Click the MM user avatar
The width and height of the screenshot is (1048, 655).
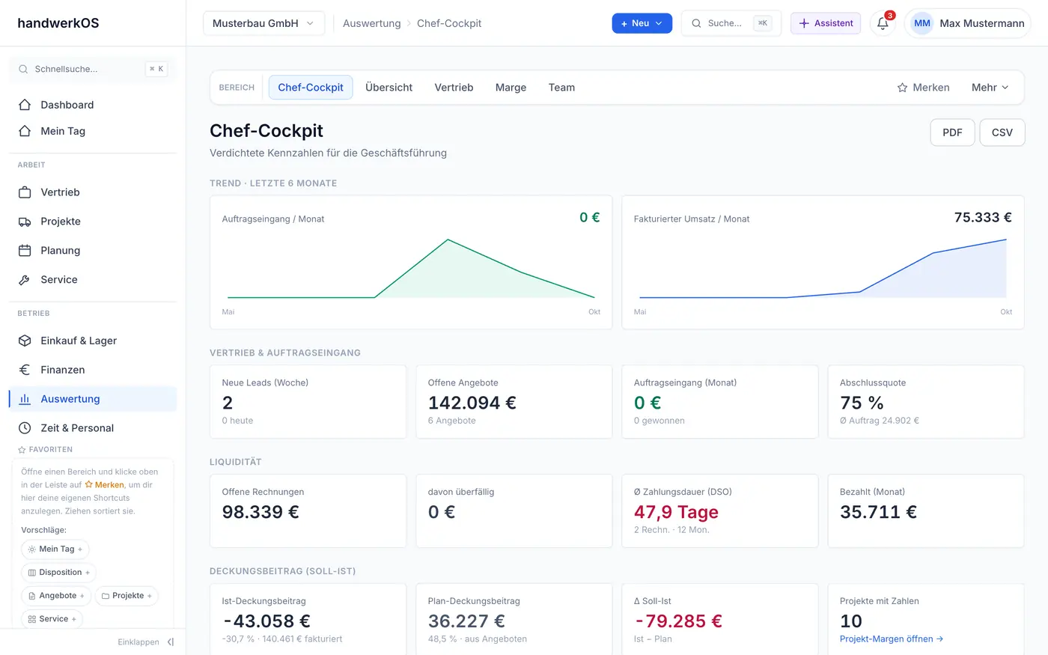922,23
